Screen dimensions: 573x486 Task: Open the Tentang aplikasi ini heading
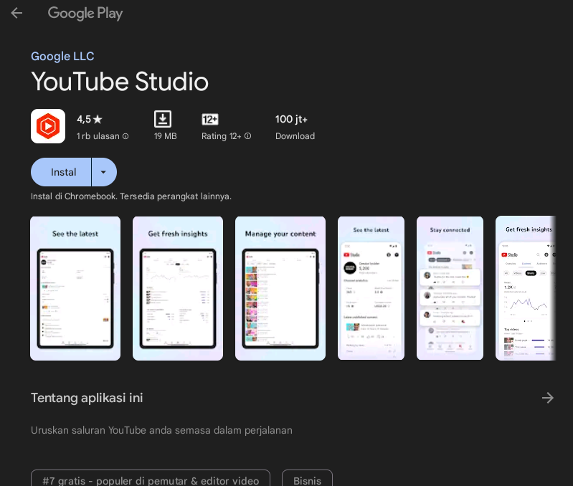(x=87, y=398)
